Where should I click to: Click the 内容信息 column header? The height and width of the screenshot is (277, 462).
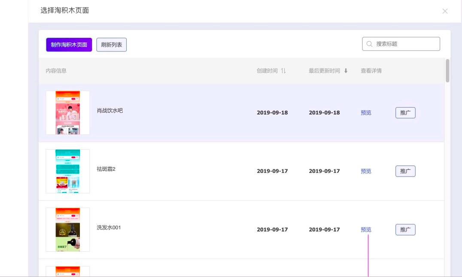click(x=56, y=71)
